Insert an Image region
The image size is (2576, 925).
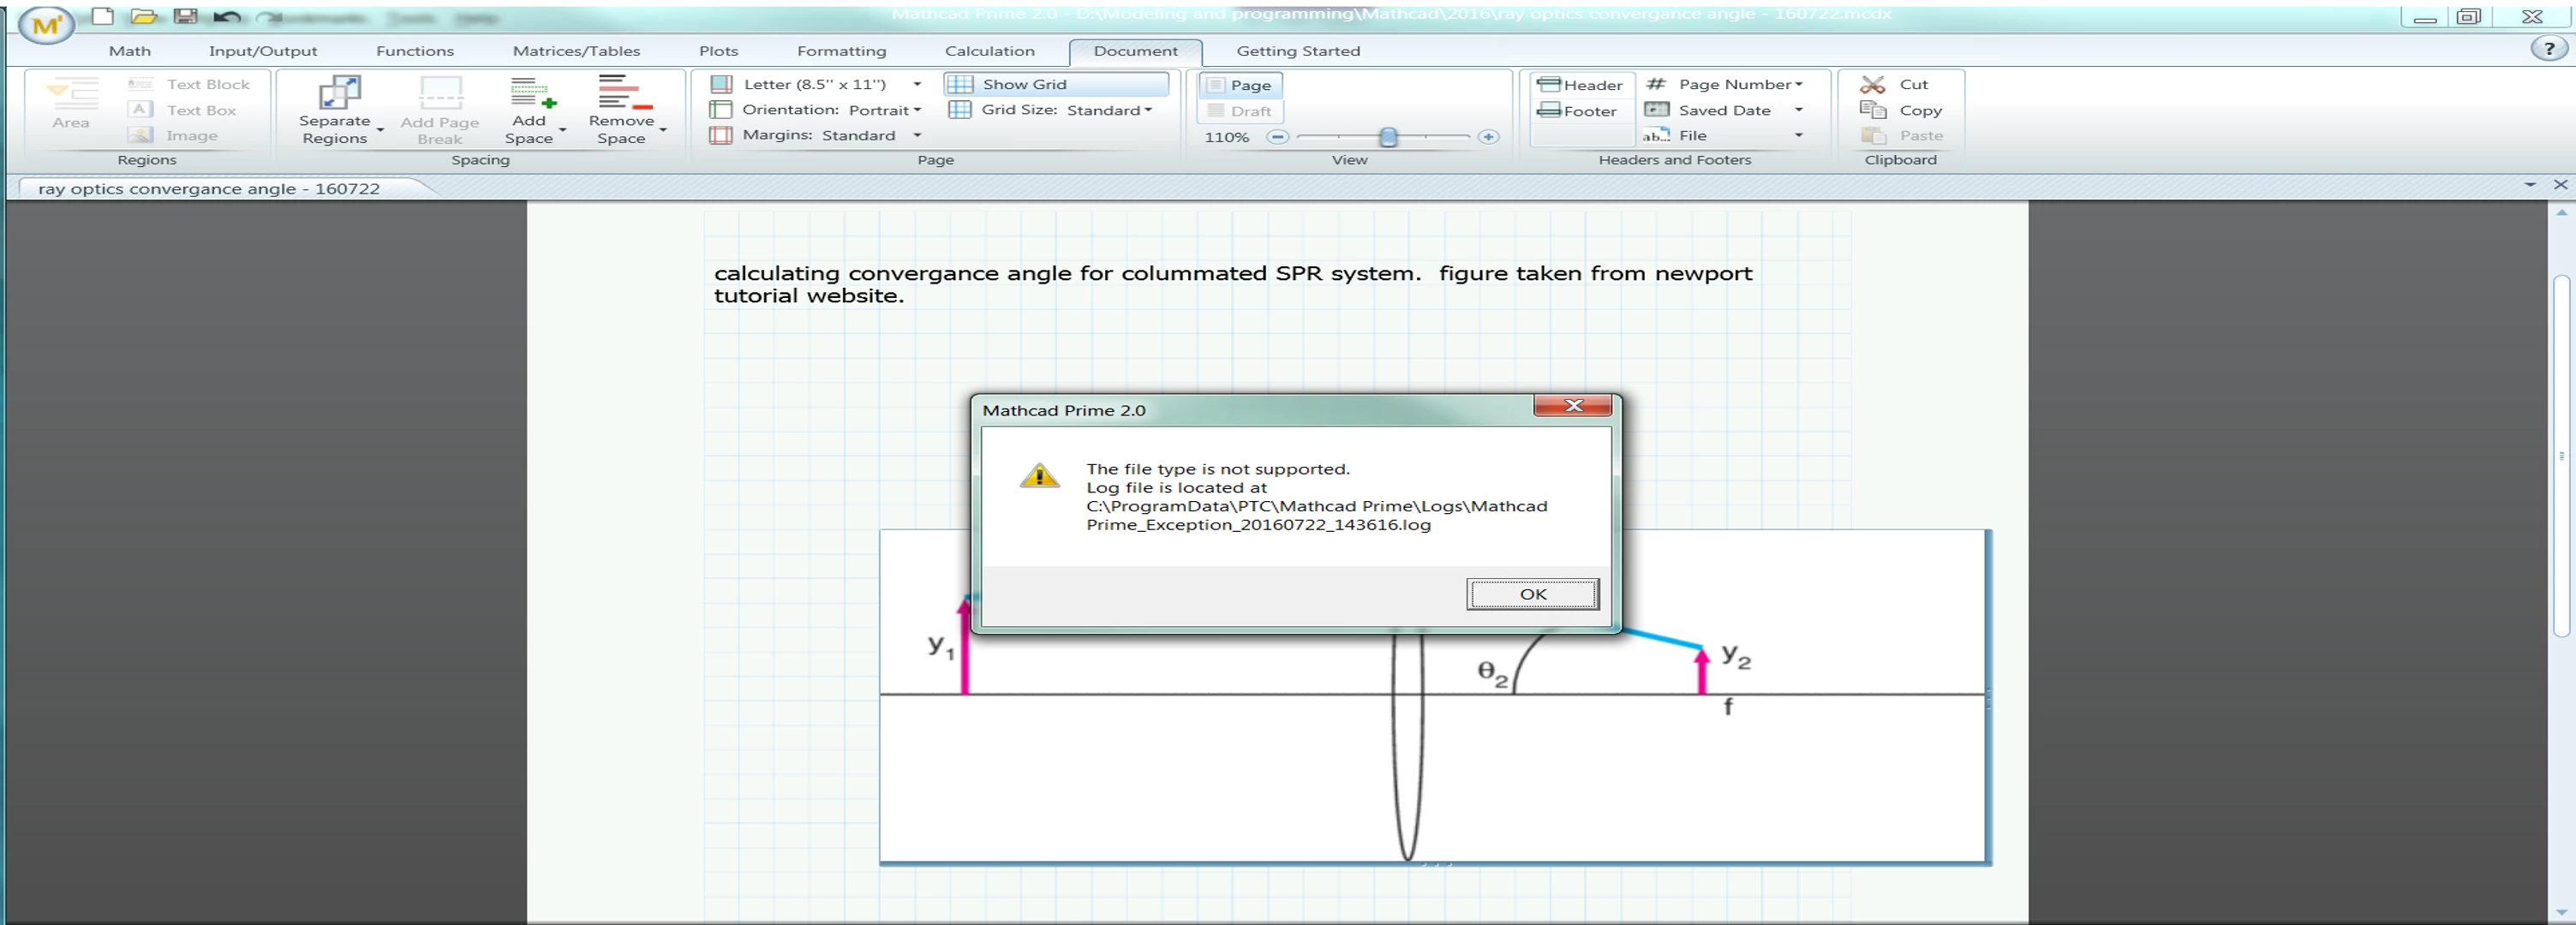[173, 135]
